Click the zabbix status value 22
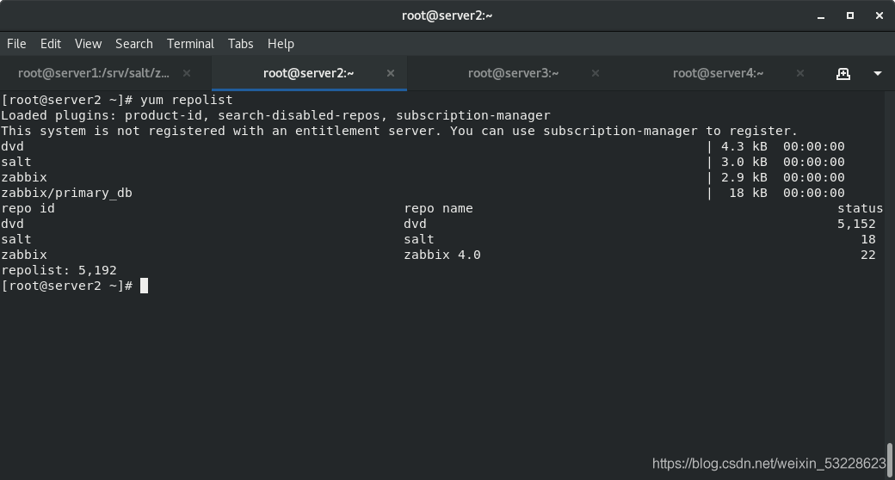This screenshot has width=895, height=480. click(868, 255)
